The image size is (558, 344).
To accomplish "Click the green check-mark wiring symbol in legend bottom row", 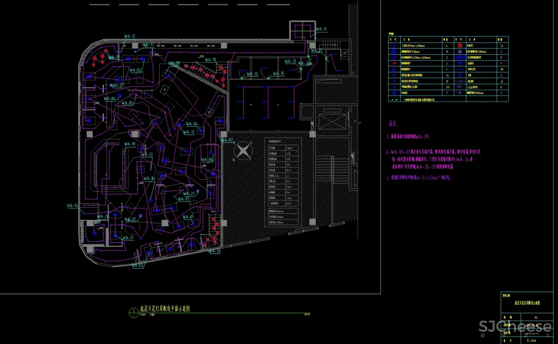I will pyautogui.click(x=395, y=99).
